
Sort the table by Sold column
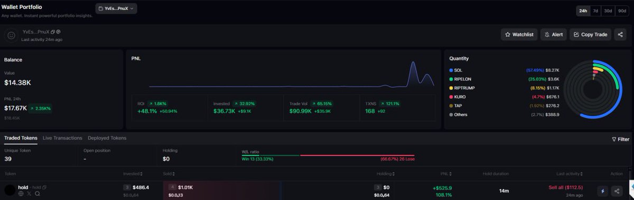click(169, 174)
